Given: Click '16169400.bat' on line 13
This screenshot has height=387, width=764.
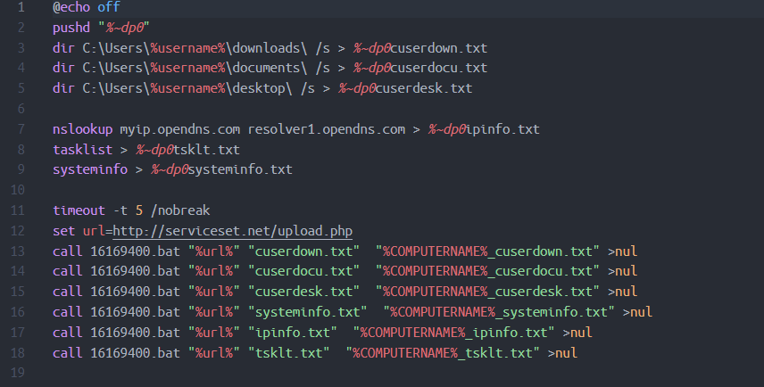Looking at the screenshot, I should pos(135,251).
